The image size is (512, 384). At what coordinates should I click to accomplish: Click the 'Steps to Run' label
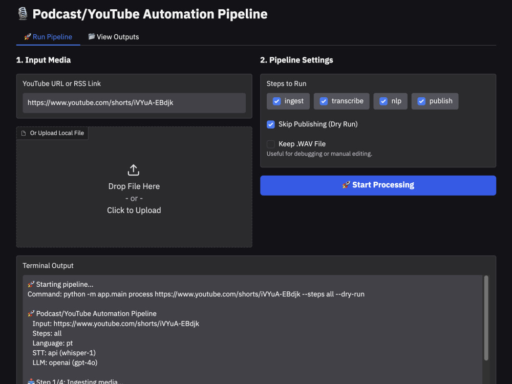[286, 83]
